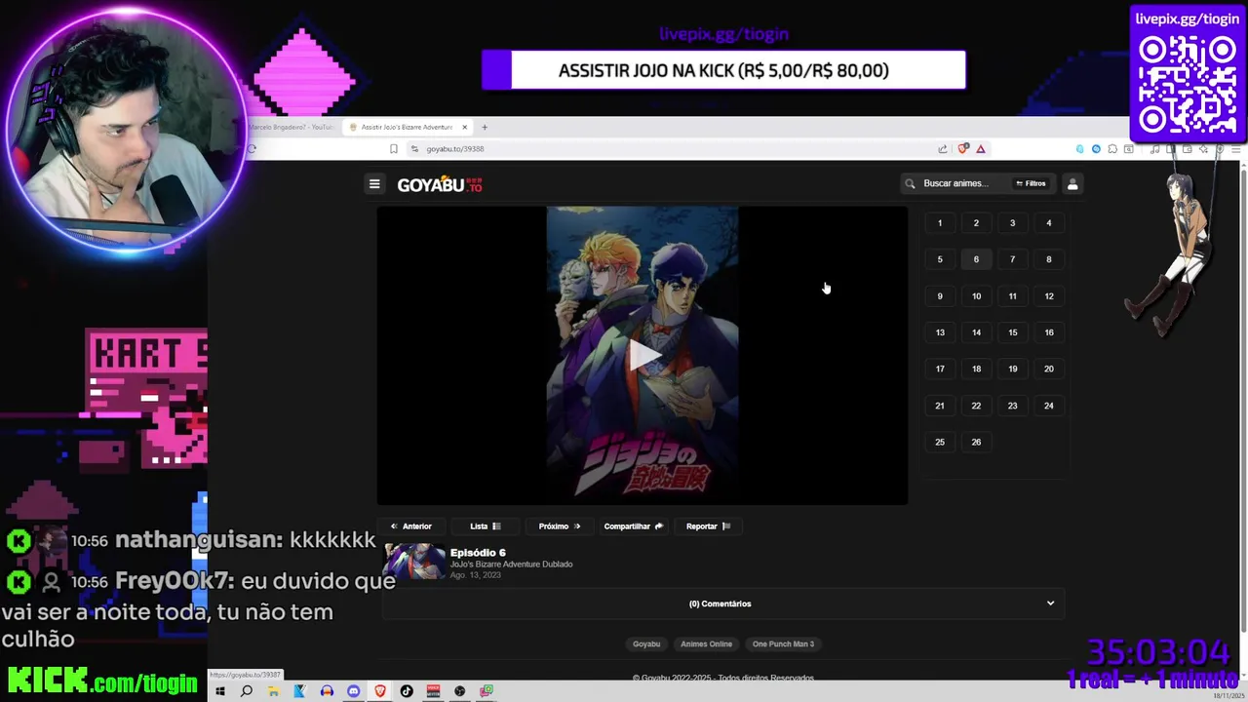
Task: Open the Filtros filter button
Action: (1031, 183)
